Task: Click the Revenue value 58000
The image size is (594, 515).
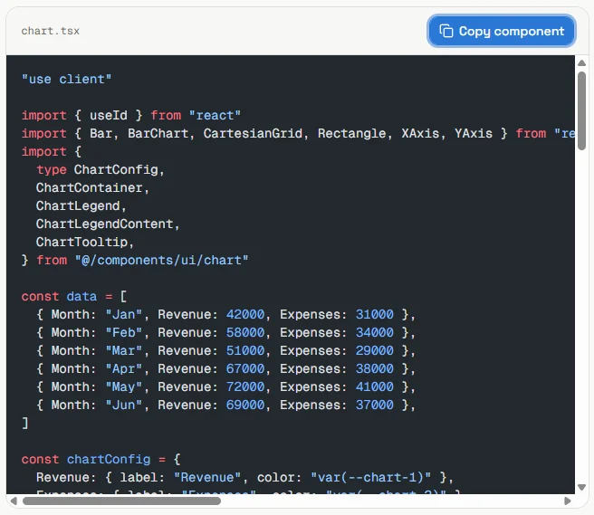Action: 245,332
